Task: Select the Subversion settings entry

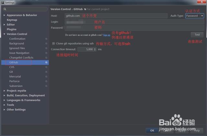Action: [16, 86]
